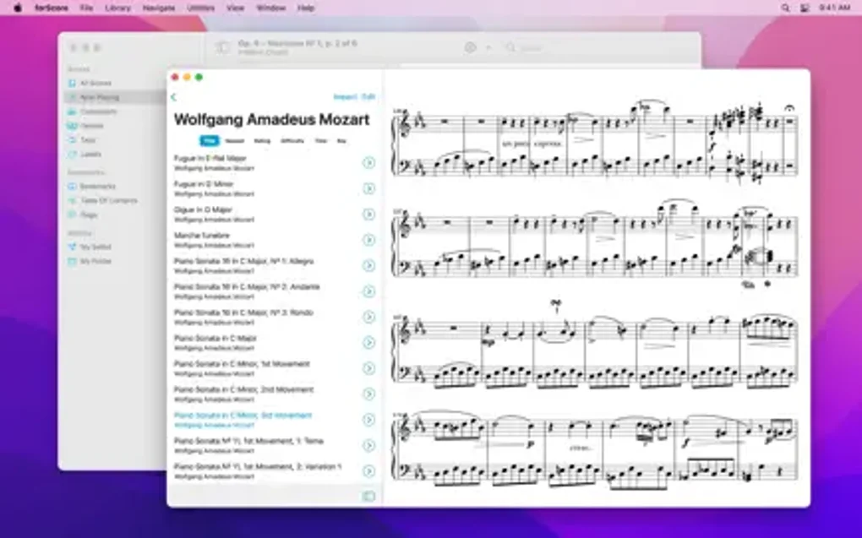The image size is (862, 538).
Task: Open the All Scores library section
Action: [x=95, y=83]
